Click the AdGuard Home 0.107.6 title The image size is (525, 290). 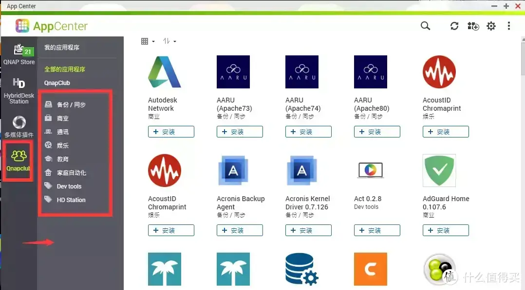[x=446, y=203]
